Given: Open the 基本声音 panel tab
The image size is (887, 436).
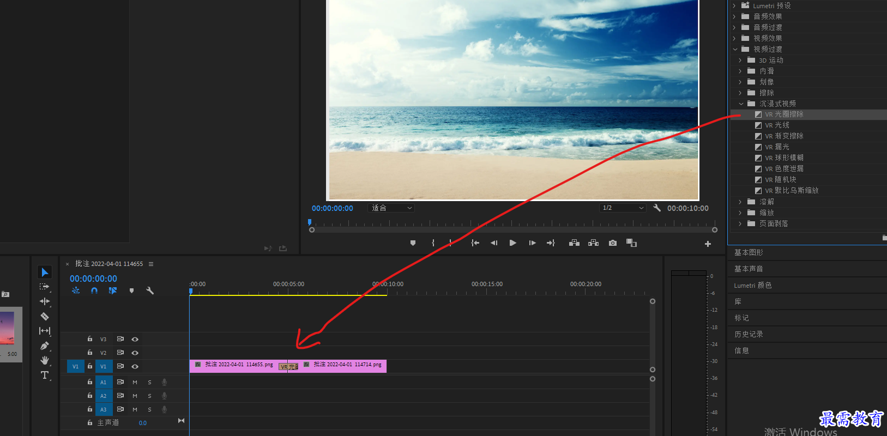Looking at the screenshot, I should [x=749, y=269].
